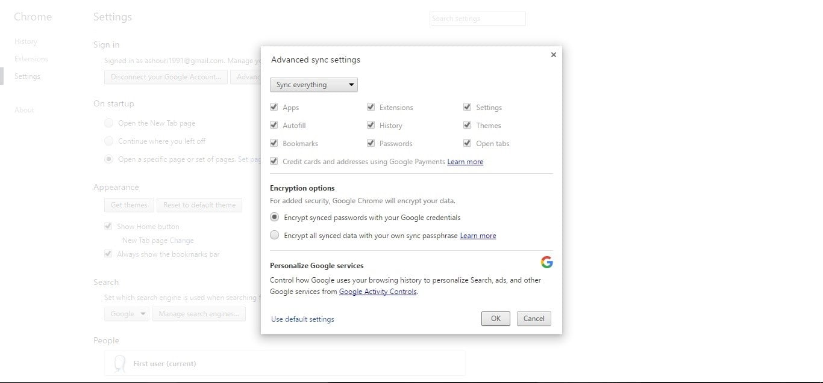The height and width of the screenshot is (383, 823).
Task: Select Encrypt synced passwords with Google credentials
Action: [275, 217]
